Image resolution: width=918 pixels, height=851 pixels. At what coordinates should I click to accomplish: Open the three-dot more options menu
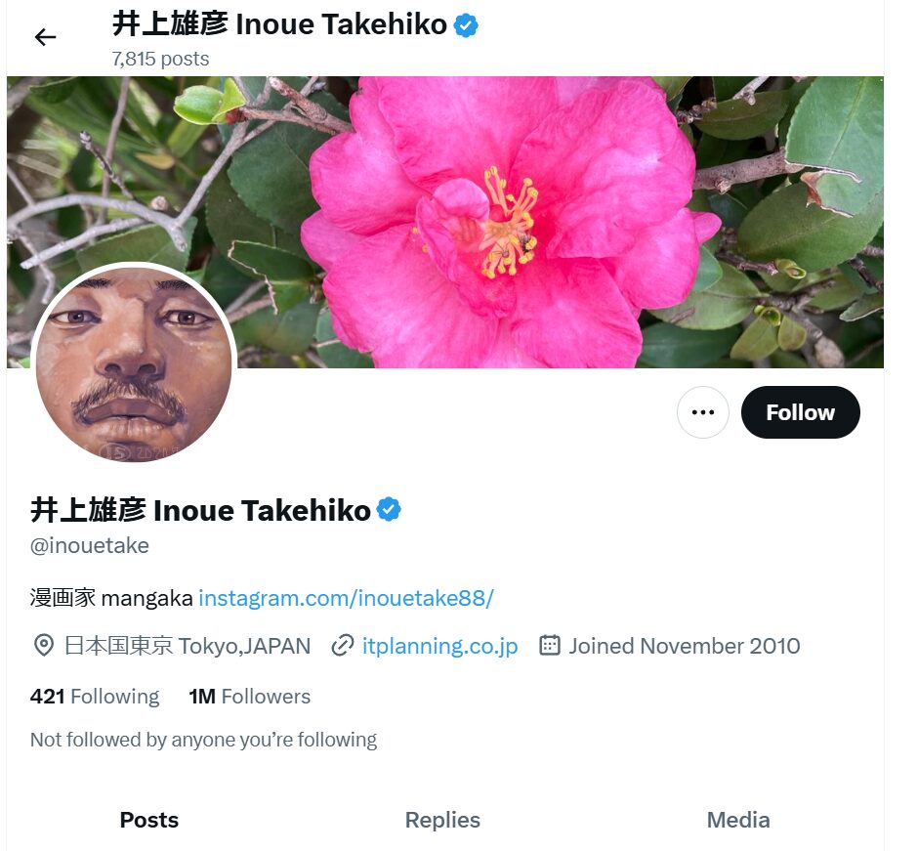tap(702, 412)
